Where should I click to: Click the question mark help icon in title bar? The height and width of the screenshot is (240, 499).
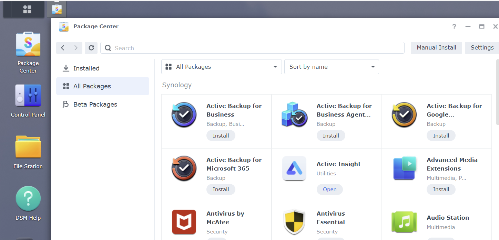coord(454,26)
